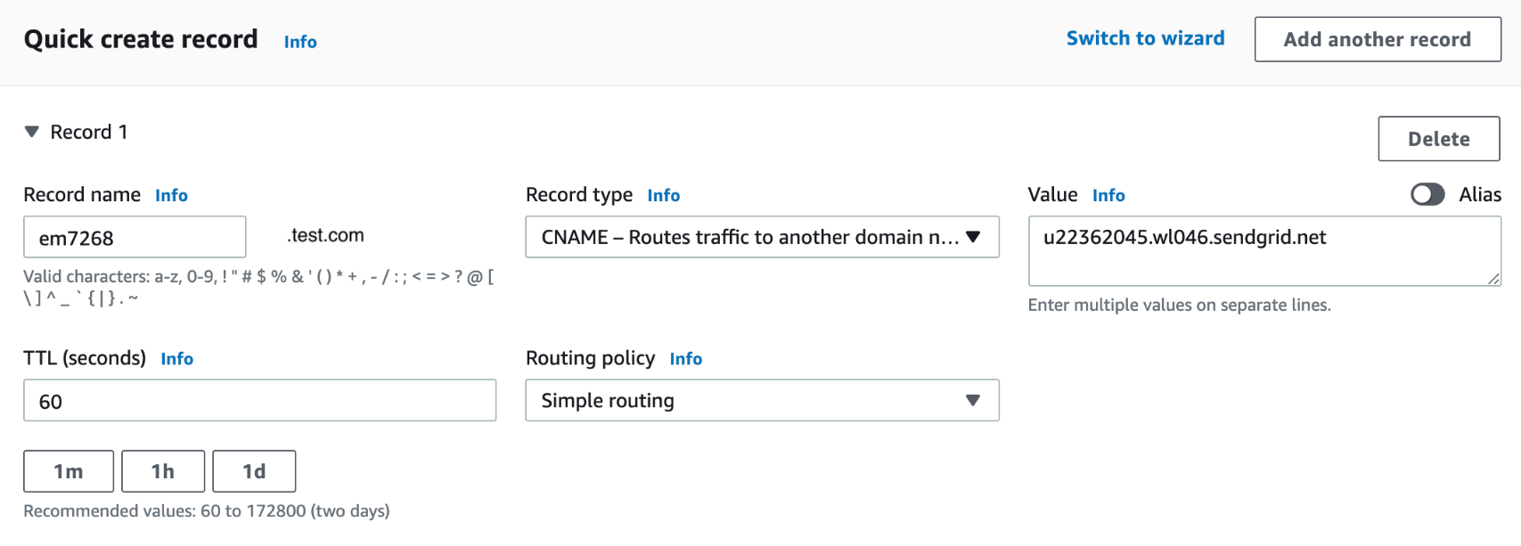
Task: Open the CNAME record type dropdown
Action: [x=762, y=237]
